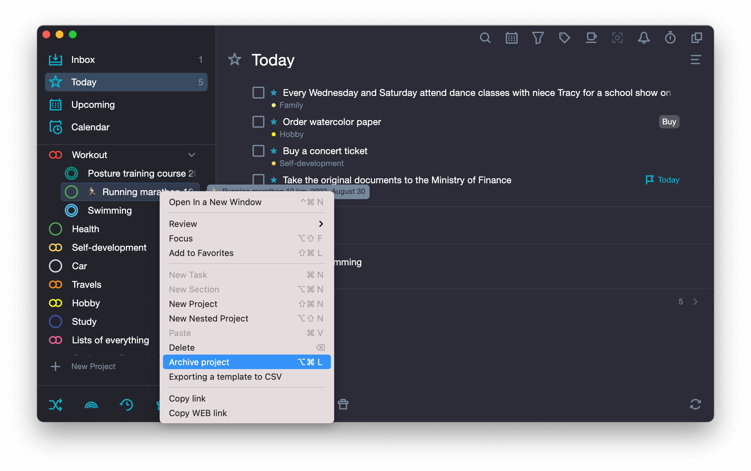Image resolution: width=751 pixels, height=471 pixels.
Task: Check Order watercolor paper checkbox
Action: tap(258, 122)
